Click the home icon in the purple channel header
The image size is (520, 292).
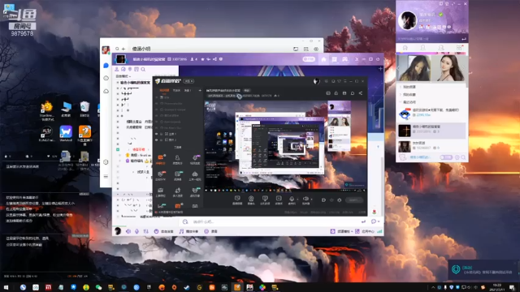point(323,59)
